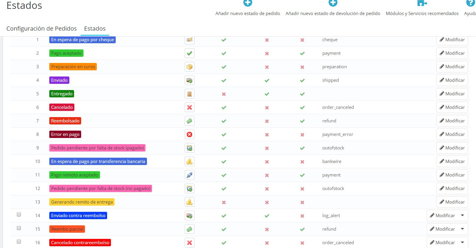Screen dimensions: 476x248
Task: Modify the Enviado status
Action: (x=452, y=80)
